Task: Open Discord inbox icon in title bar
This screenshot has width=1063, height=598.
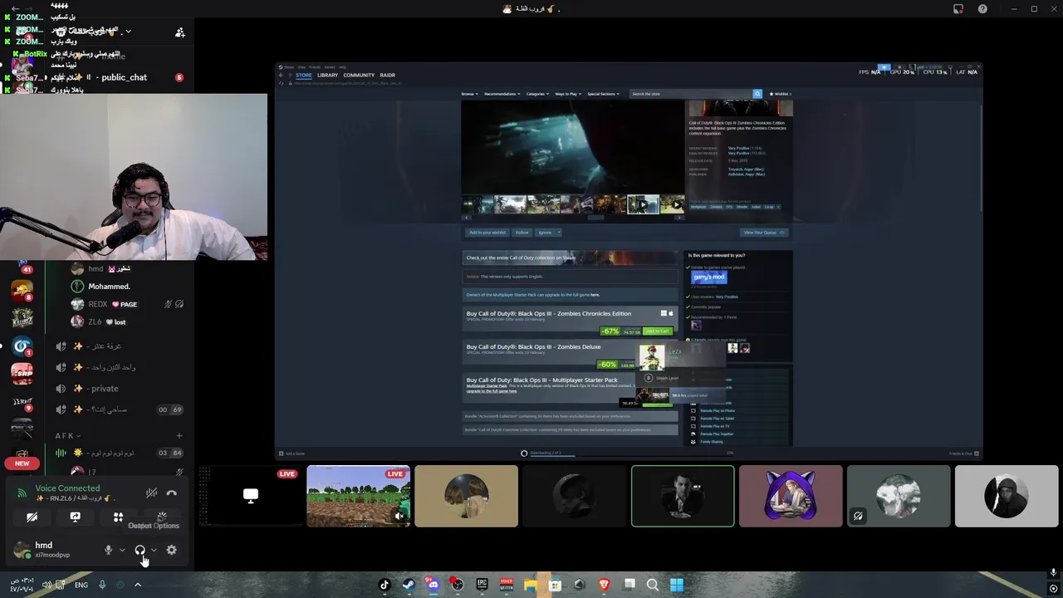Action: click(x=958, y=9)
